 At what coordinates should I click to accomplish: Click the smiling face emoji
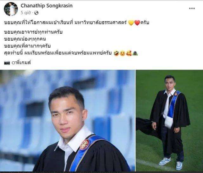pos(122,53)
